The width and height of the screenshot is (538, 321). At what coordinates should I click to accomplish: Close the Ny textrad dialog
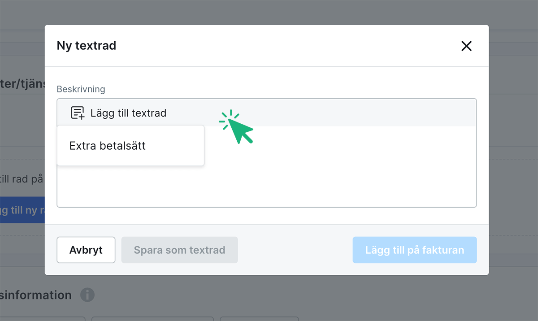point(466,46)
